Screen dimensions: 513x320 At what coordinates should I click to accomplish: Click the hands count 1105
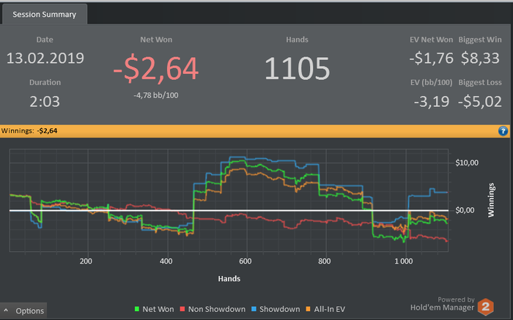(x=297, y=69)
